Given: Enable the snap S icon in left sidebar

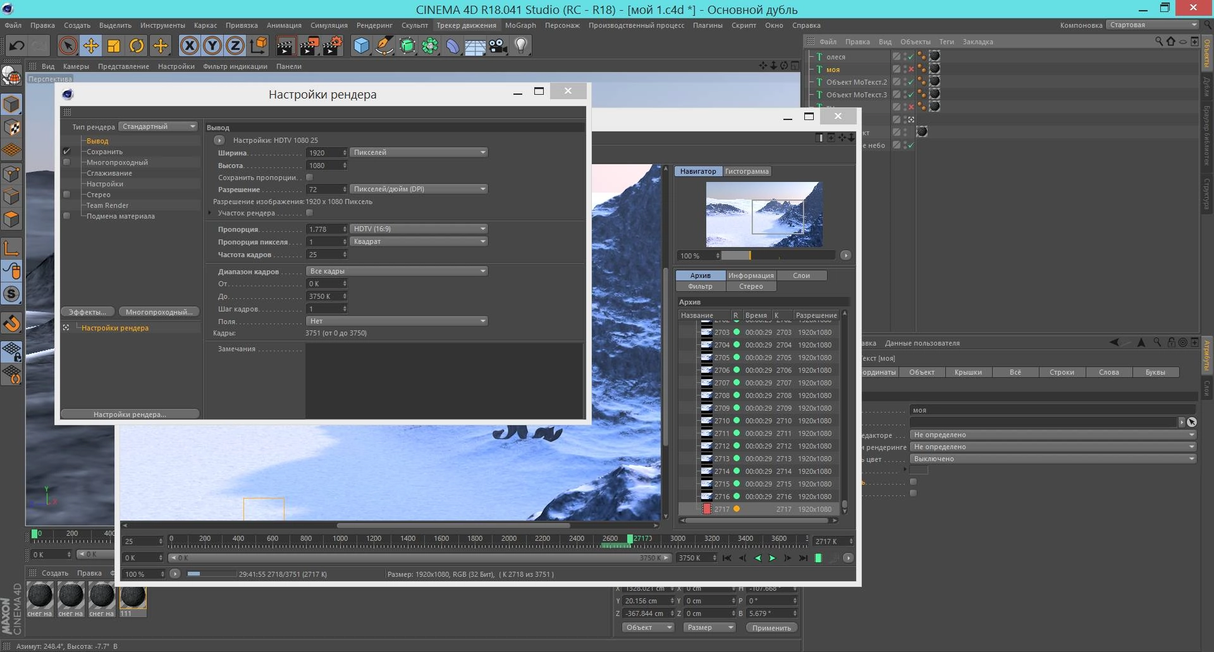Looking at the screenshot, I should (12, 294).
